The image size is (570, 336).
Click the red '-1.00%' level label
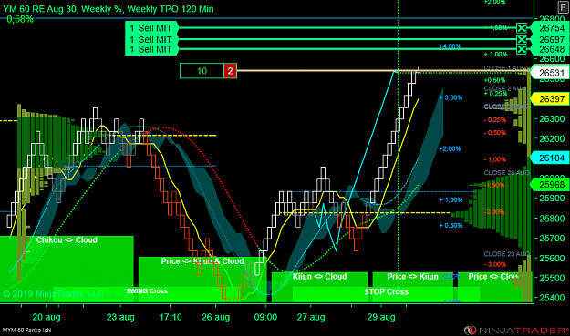(494, 159)
